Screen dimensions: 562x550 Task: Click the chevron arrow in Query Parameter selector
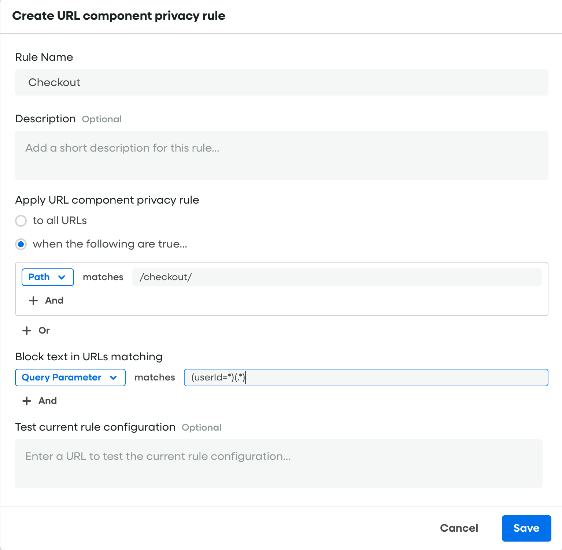[x=113, y=378]
